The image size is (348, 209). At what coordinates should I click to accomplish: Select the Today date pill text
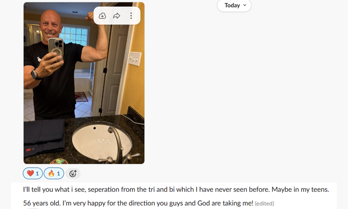coord(232,5)
